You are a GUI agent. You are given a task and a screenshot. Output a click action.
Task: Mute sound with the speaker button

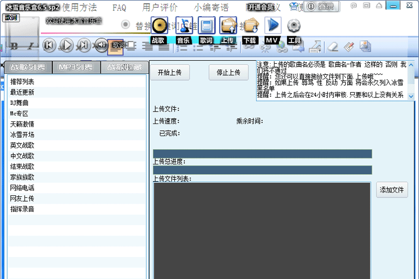pos(101,45)
